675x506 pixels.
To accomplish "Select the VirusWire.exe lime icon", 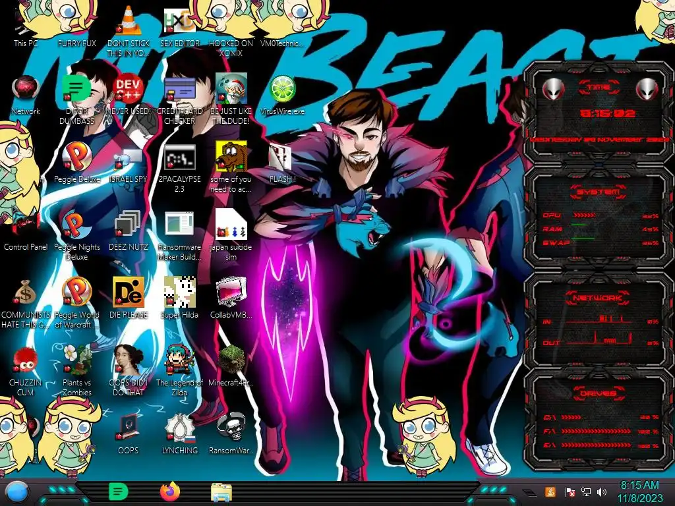I will coord(282,95).
